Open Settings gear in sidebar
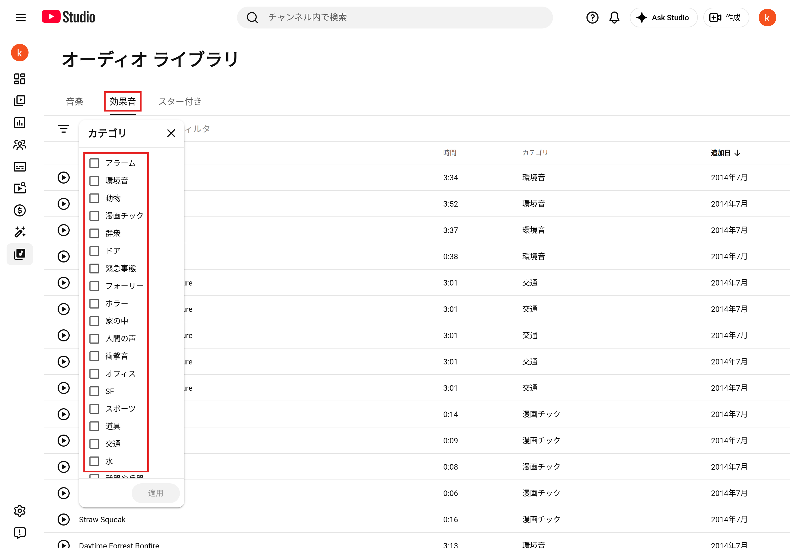 click(x=19, y=511)
